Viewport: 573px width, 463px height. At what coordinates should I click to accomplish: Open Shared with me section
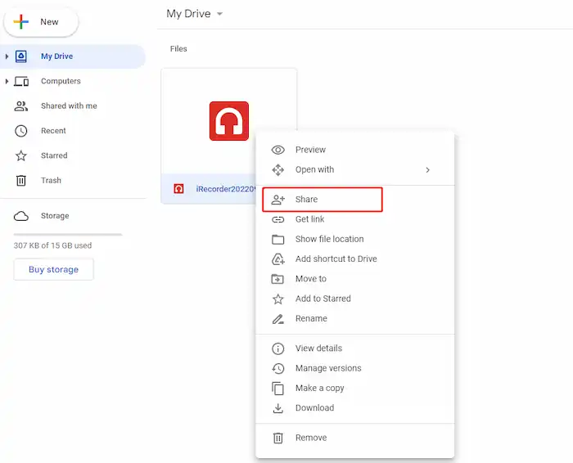[69, 106]
